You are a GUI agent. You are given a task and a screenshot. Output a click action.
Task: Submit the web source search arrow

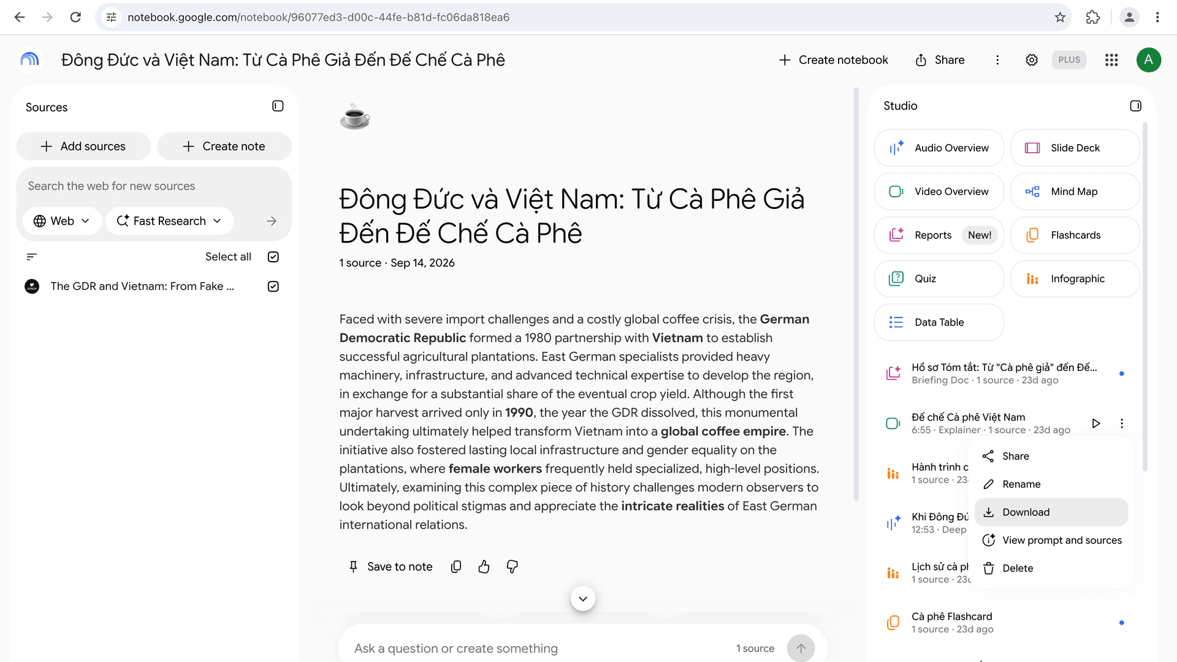click(x=272, y=221)
